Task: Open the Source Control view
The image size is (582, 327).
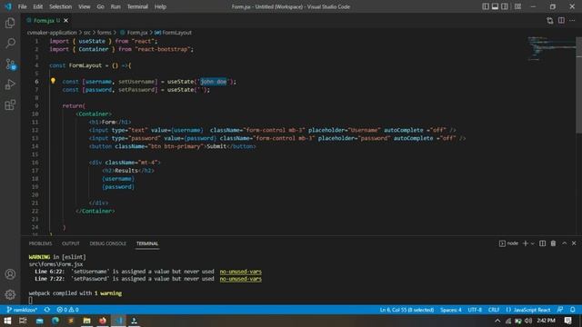Action: click(10, 64)
